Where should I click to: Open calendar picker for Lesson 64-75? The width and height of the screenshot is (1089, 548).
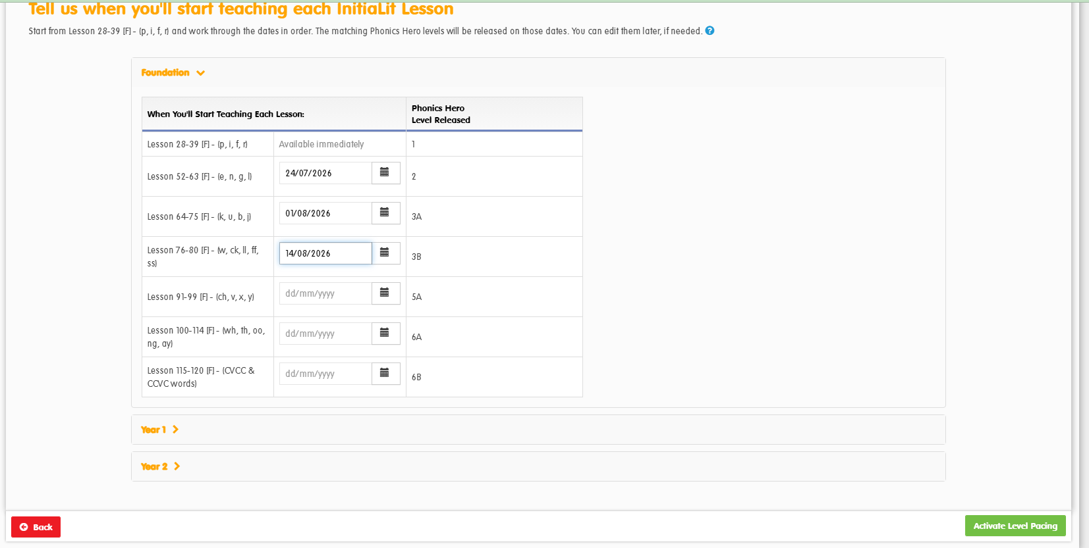coord(385,213)
